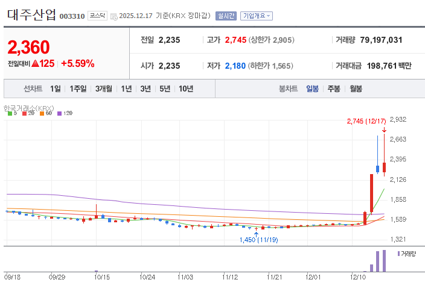Click the stock code 003310
This screenshot has width=425, height=306.
point(72,16)
